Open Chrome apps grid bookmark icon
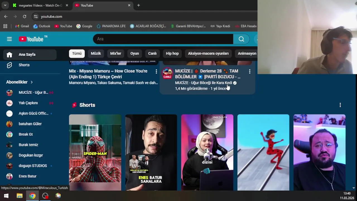 point(5,26)
